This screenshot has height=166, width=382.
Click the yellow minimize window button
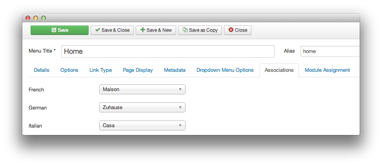[36, 18]
